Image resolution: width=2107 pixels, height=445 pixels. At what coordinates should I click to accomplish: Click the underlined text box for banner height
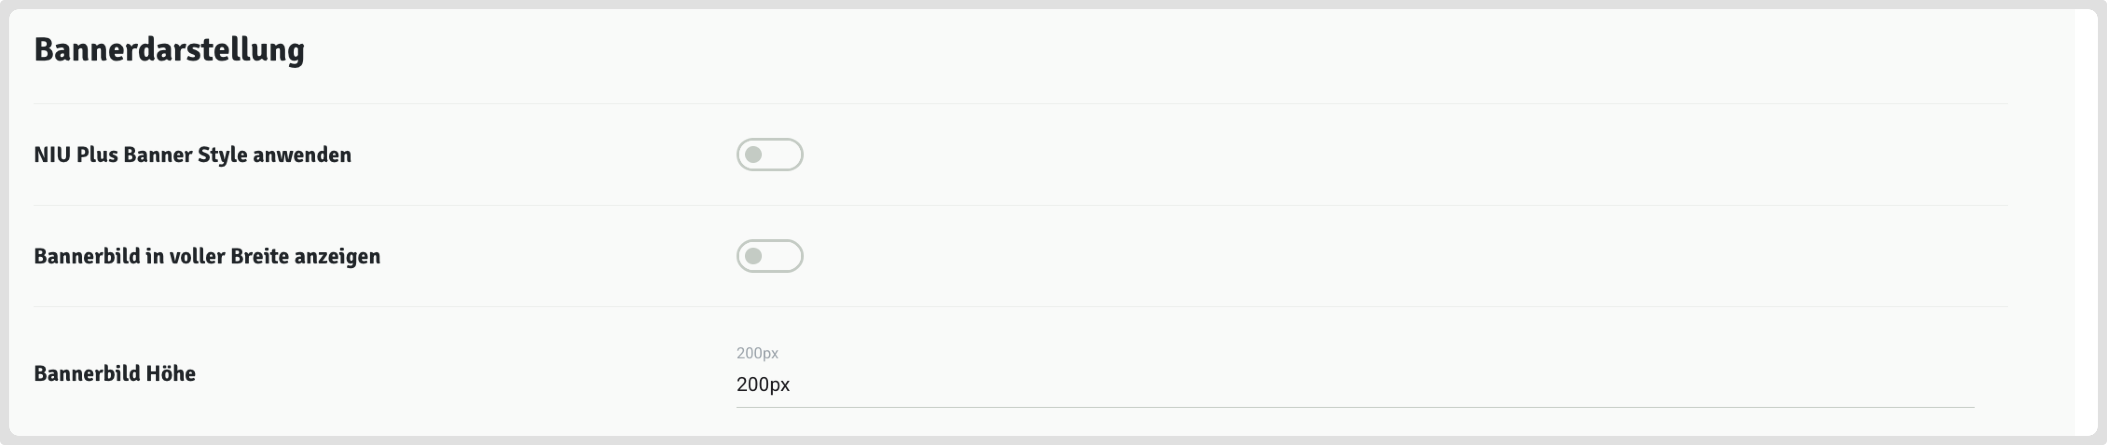[x=1354, y=384]
